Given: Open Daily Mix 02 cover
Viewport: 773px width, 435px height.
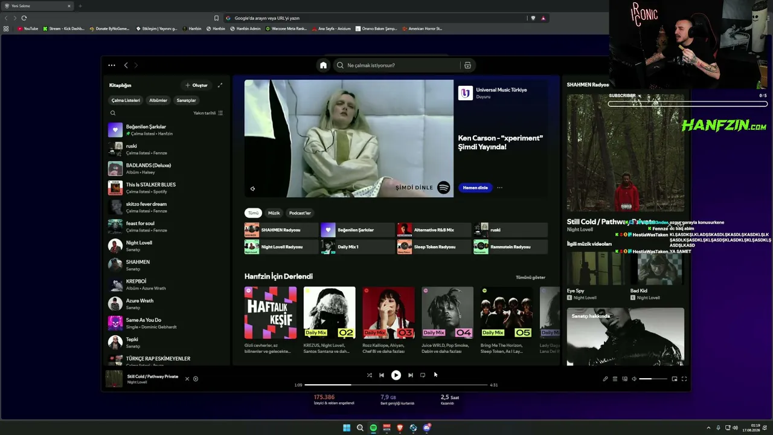Looking at the screenshot, I should click(329, 313).
